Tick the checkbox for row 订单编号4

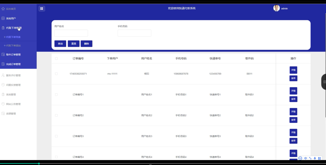56,157
